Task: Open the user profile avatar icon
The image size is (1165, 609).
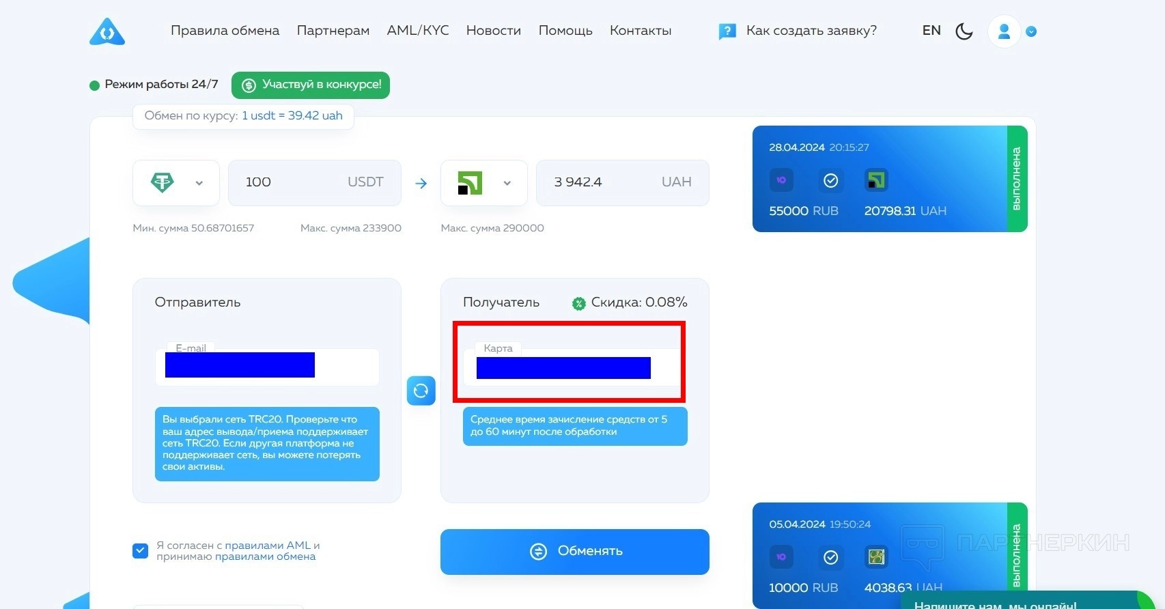Action: click(x=1004, y=31)
